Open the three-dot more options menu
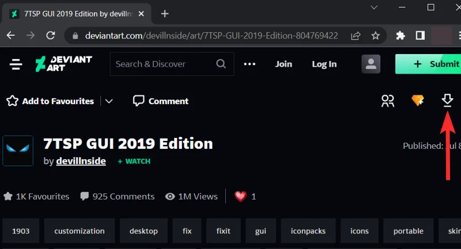The height and width of the screenshot is (249, 461). (250, 64)
